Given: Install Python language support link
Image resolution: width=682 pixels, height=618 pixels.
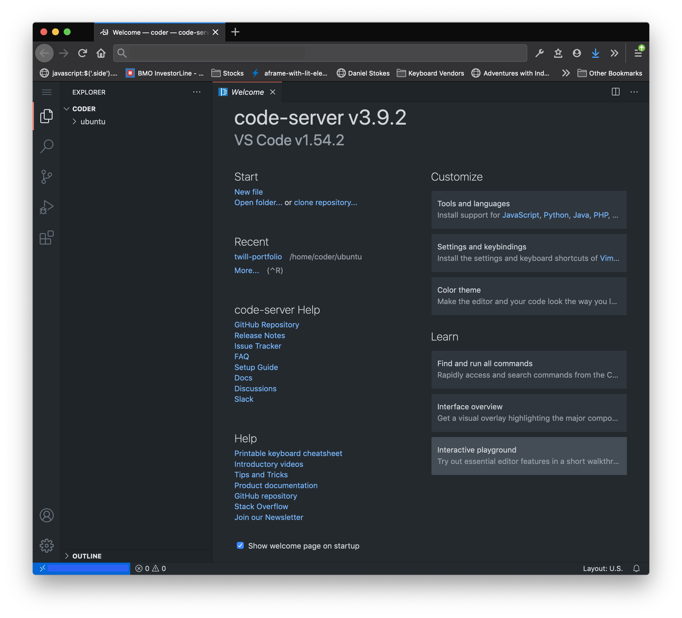Looking at the screenshot, I should [556, 215].
